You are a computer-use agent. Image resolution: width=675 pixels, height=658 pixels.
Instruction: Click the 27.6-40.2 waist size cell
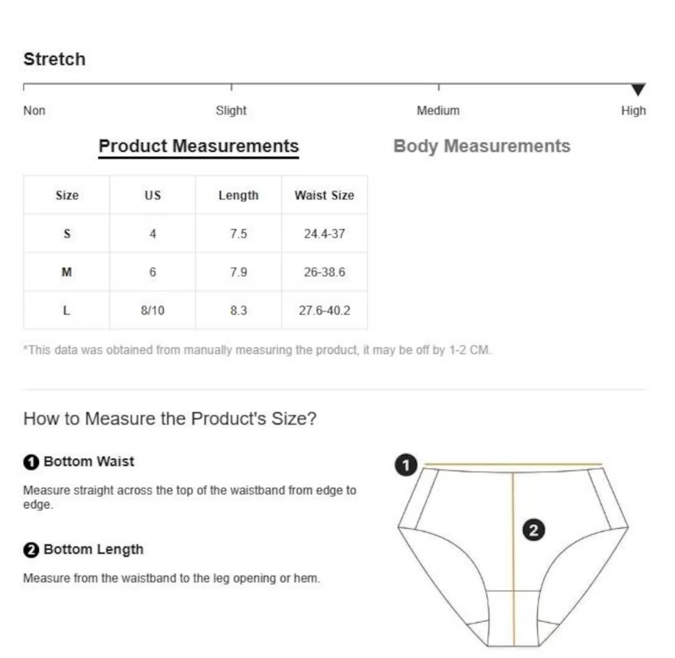[x=324, y=310]
